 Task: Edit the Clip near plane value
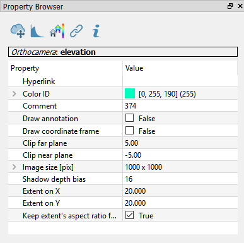[180, 155]
